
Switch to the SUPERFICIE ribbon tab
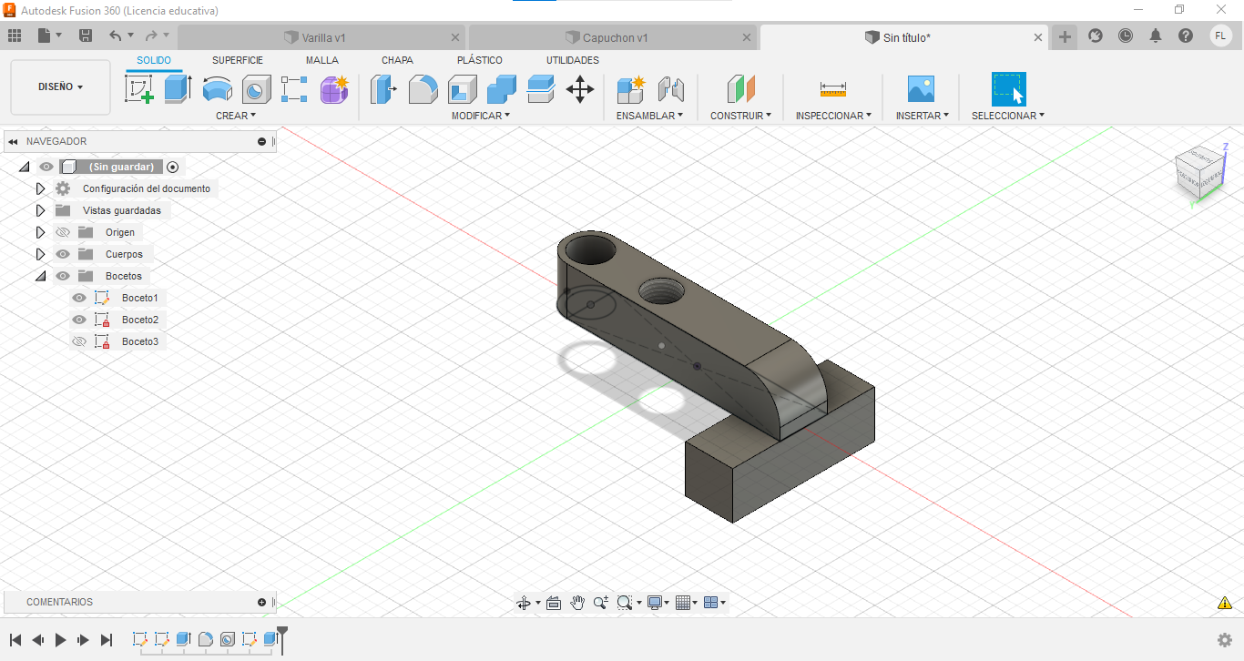click(x=238, y=60)
